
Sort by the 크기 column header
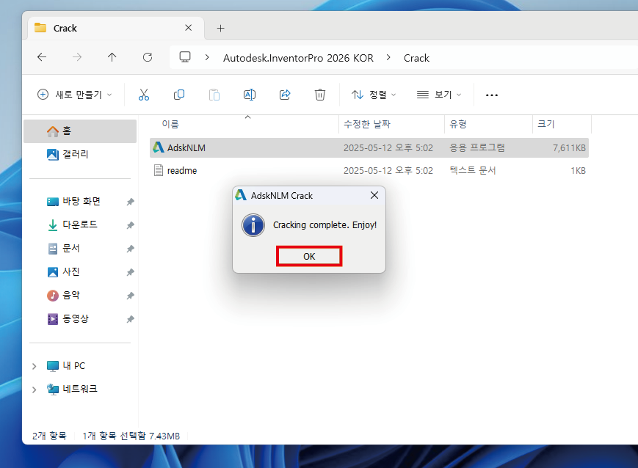point(562,124)
